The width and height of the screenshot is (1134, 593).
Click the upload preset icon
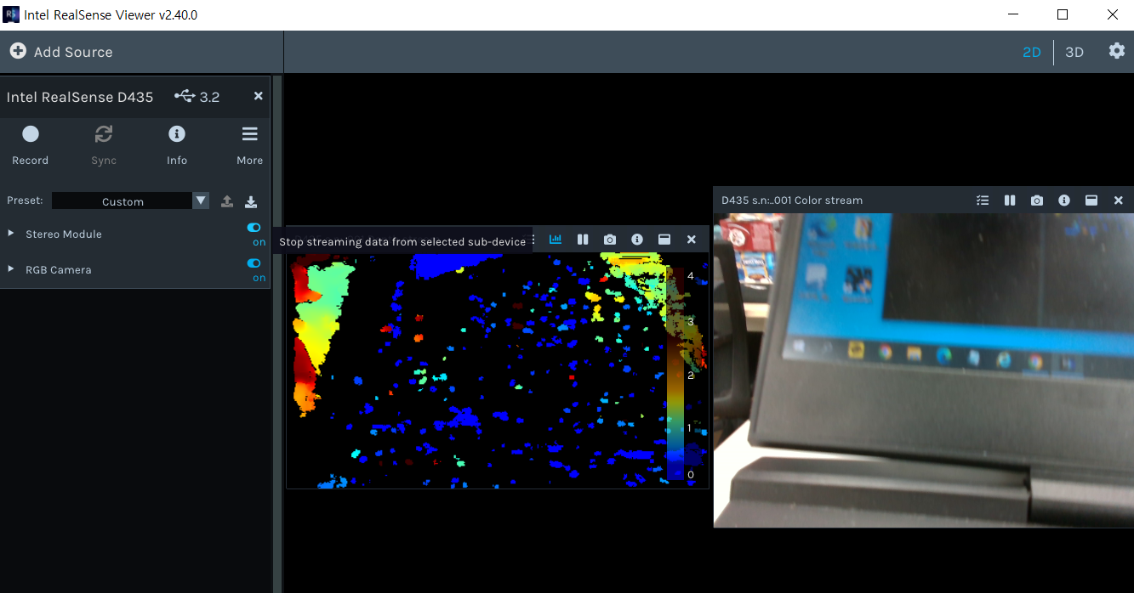pyautogui.click(x=227, y=201)
